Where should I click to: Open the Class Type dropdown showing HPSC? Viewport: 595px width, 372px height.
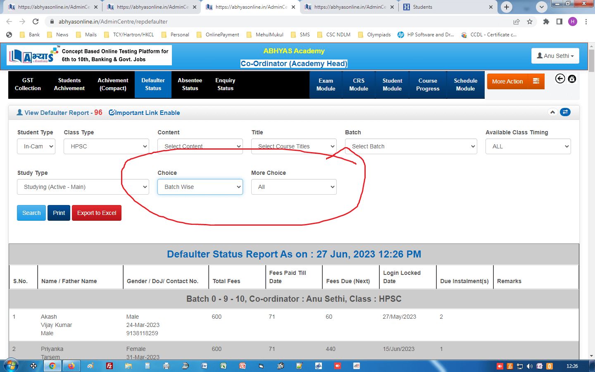click(x=106, y=146)
